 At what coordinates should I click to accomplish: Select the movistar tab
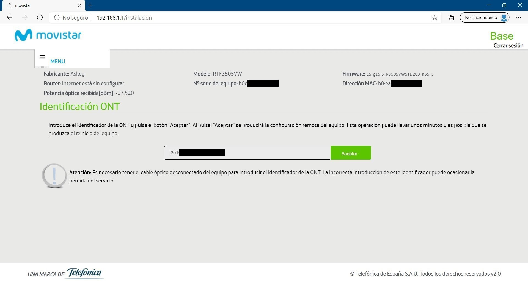[44, 5]
